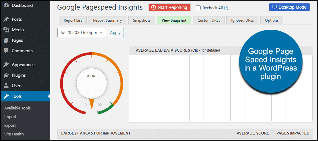
Task: Click the Appearance paintbrush icon
Action: pyautogui.click(x=6, y=65)
